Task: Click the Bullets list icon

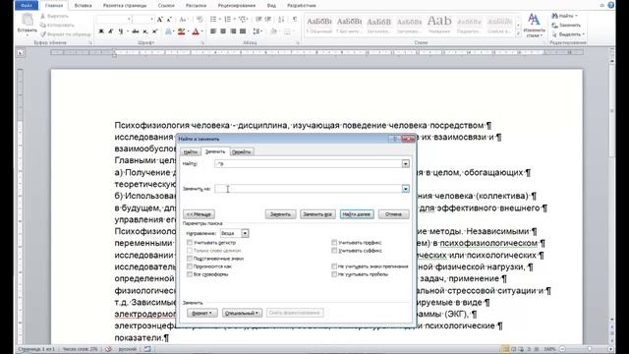Action: [214, 20]
